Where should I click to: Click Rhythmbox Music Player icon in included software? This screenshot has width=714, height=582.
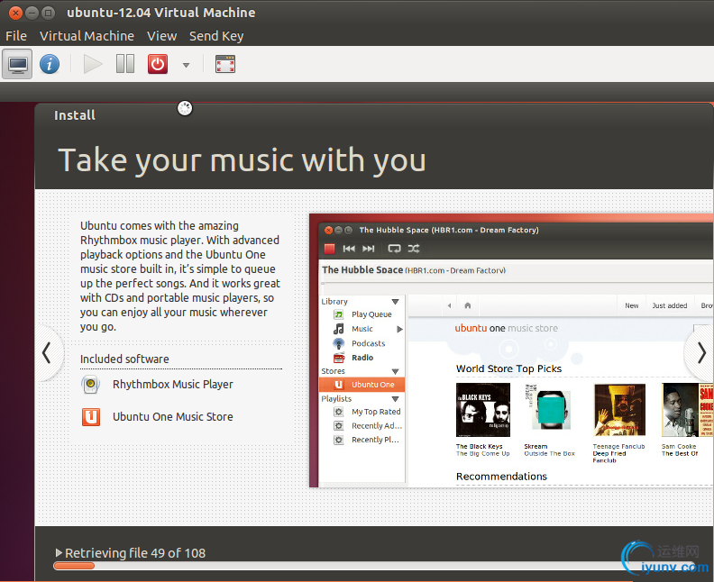(x=91, y=384)
